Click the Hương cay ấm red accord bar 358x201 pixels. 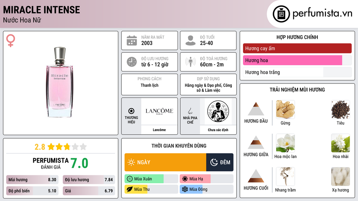(x=297, y=48)
